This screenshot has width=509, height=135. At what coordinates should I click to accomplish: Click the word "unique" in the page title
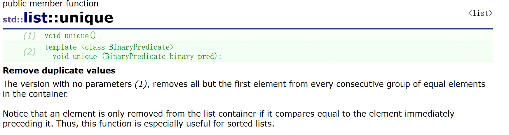[86, 18]
